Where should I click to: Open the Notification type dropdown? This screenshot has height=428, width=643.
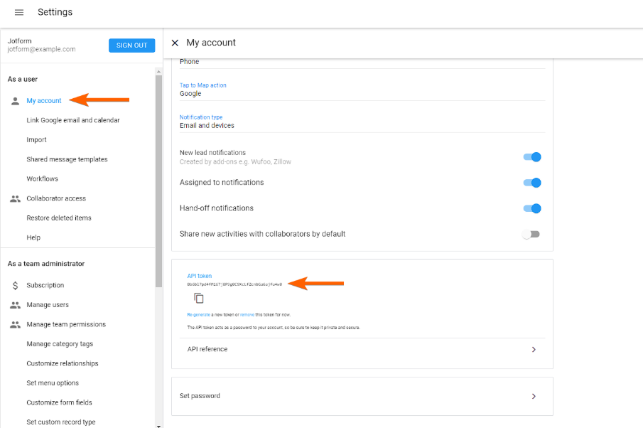pos(362,125)
